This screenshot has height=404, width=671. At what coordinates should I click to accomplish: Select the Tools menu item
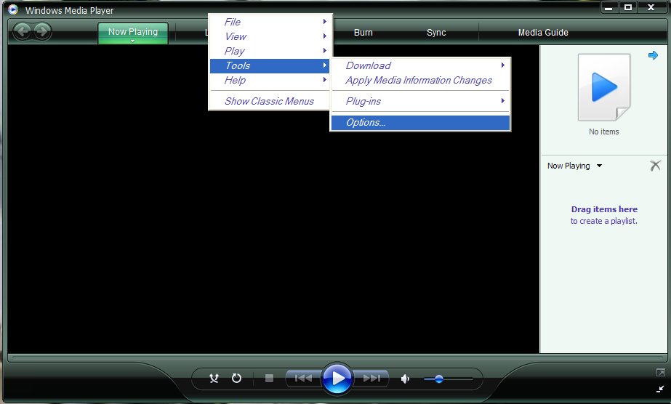[x=270, y=65]
